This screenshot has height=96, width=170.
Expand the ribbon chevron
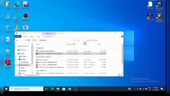point(120,36)
